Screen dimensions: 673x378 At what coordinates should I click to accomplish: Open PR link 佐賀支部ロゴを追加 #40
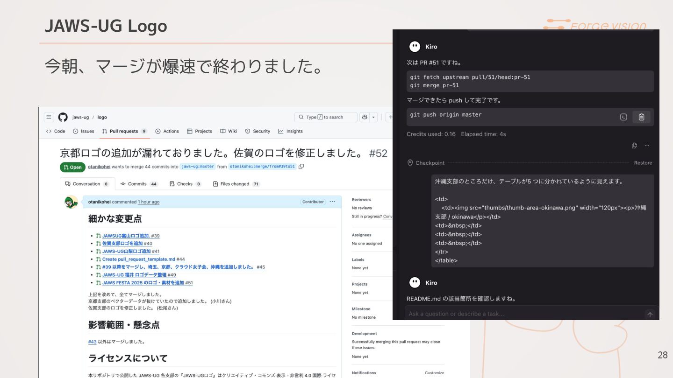click(127, 244)
